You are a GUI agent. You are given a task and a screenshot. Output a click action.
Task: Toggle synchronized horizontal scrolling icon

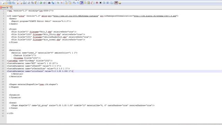pos(69,3)
